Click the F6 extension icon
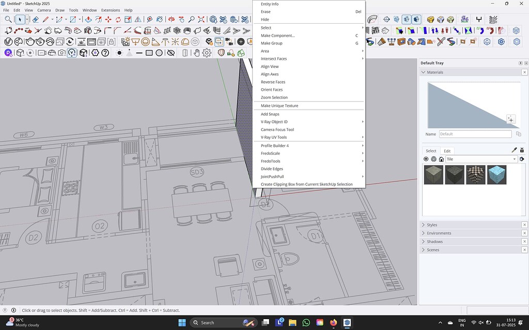529x330 pixels. (464, 20)
